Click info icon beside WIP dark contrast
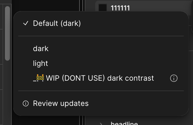The image size is (193, 125). [174, 78]
